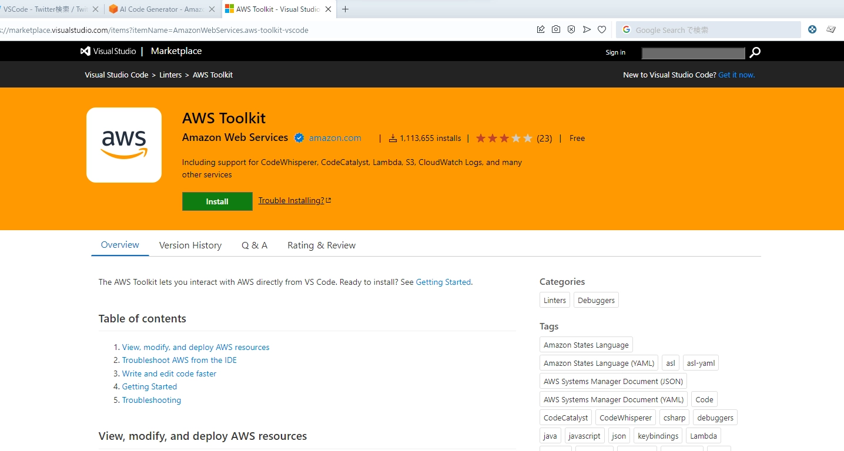Viewport: 844px width, 451px height.
Task: Click the Marketplace search magnifier icon
Action: coord(755,52)
